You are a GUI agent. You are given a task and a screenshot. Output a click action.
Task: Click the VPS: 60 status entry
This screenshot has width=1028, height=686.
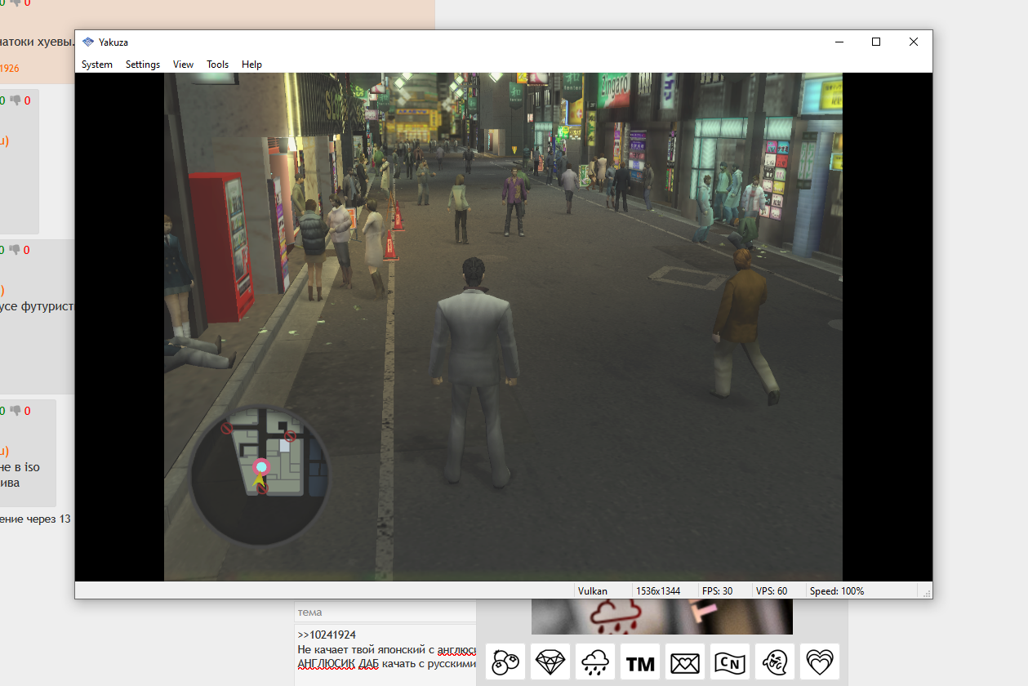[x=772, y=590]
